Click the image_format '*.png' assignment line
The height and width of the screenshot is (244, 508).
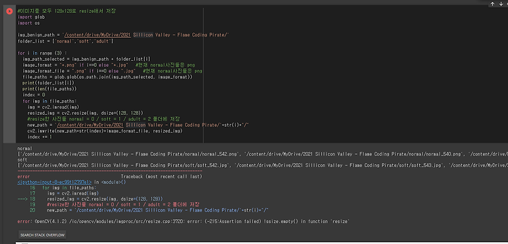pyautogui.click(x=108, y=65)
